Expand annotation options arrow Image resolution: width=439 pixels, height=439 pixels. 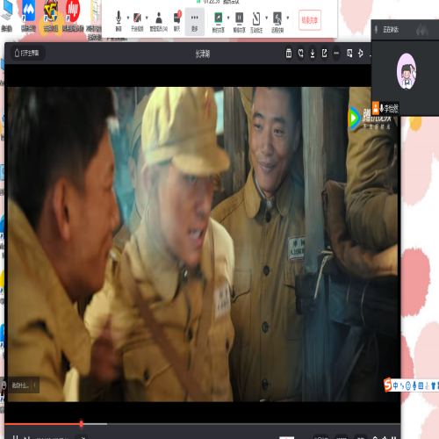pos(266,18)
